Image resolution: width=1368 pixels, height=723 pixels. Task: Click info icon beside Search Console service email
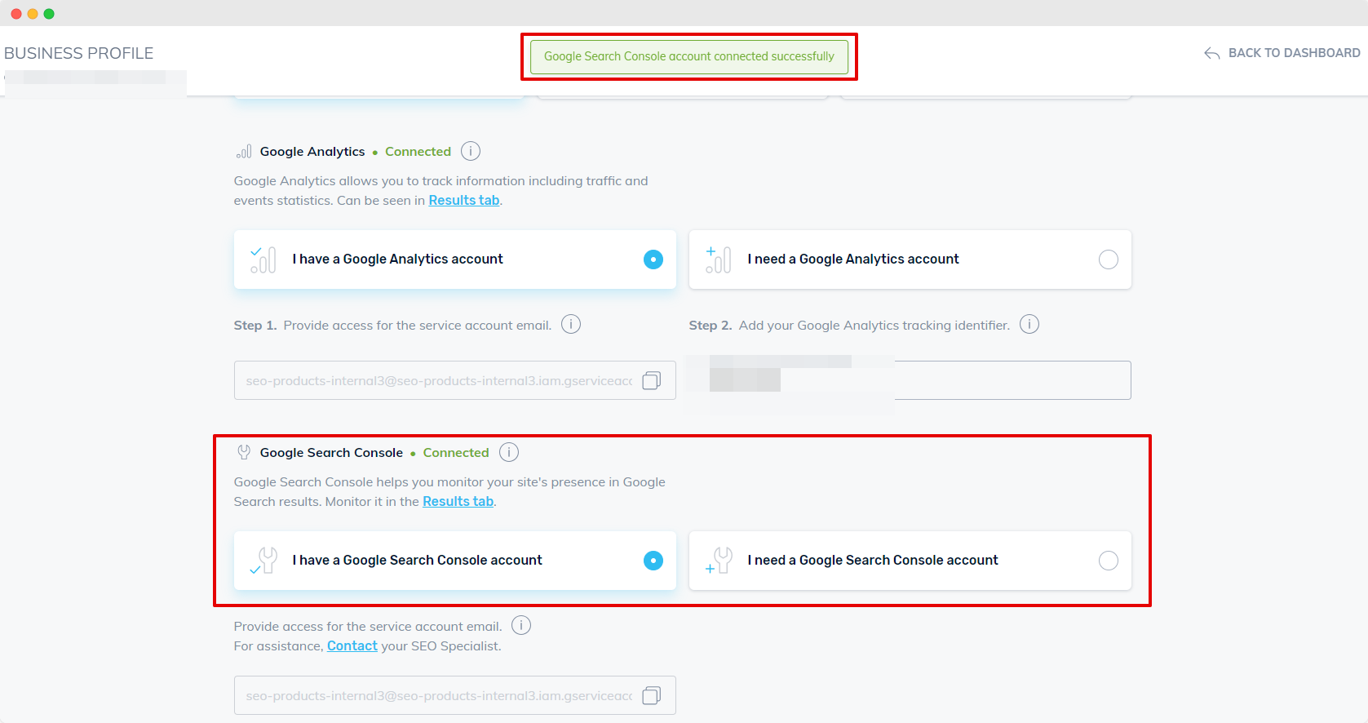pos(521,625)
